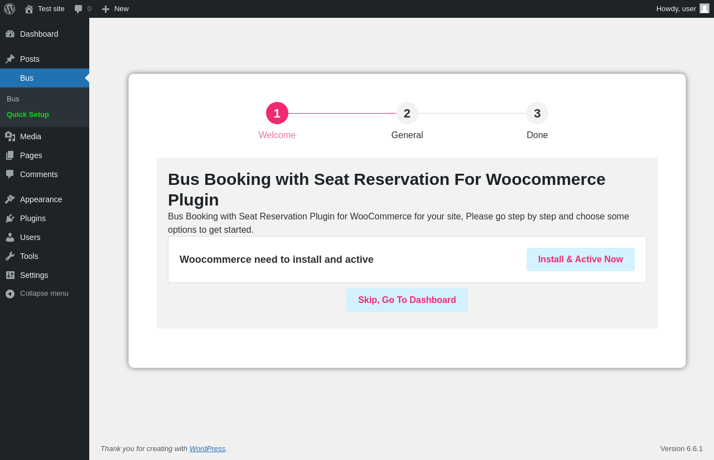Click Skip, Go To Dashboard button

407,300
